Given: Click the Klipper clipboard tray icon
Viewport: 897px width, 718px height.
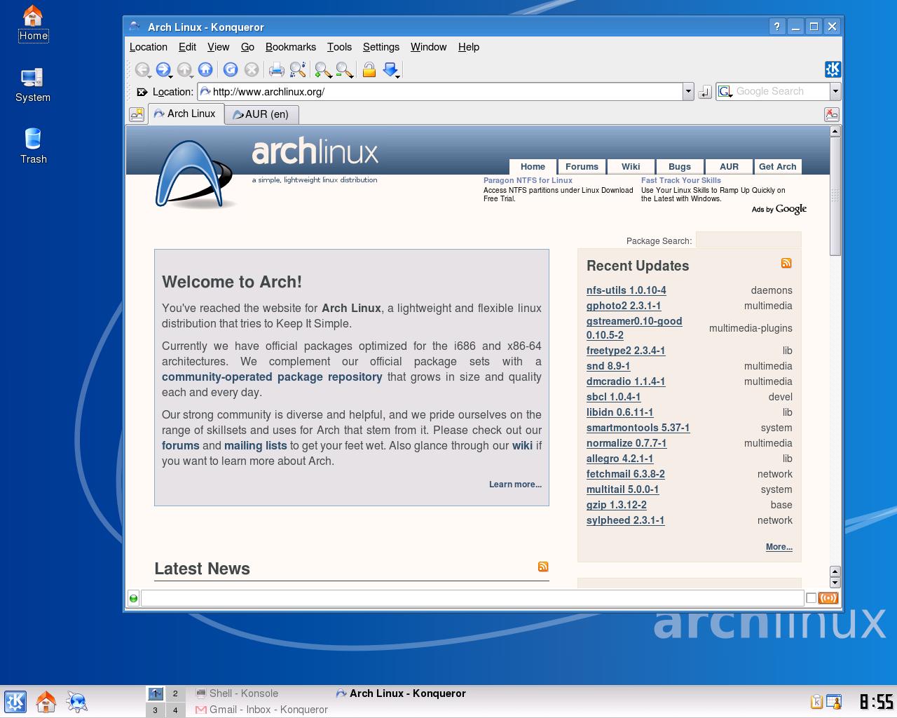Looking at the screenshot, I should [816, 701].
